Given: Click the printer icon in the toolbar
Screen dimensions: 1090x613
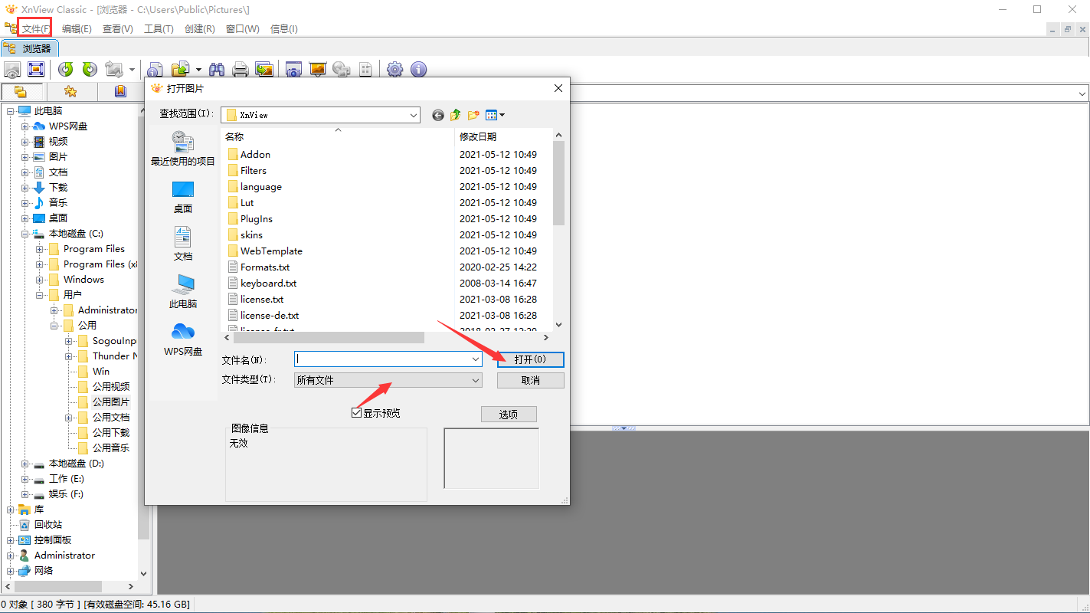Looking at the screenshot, I should [240, 70].
